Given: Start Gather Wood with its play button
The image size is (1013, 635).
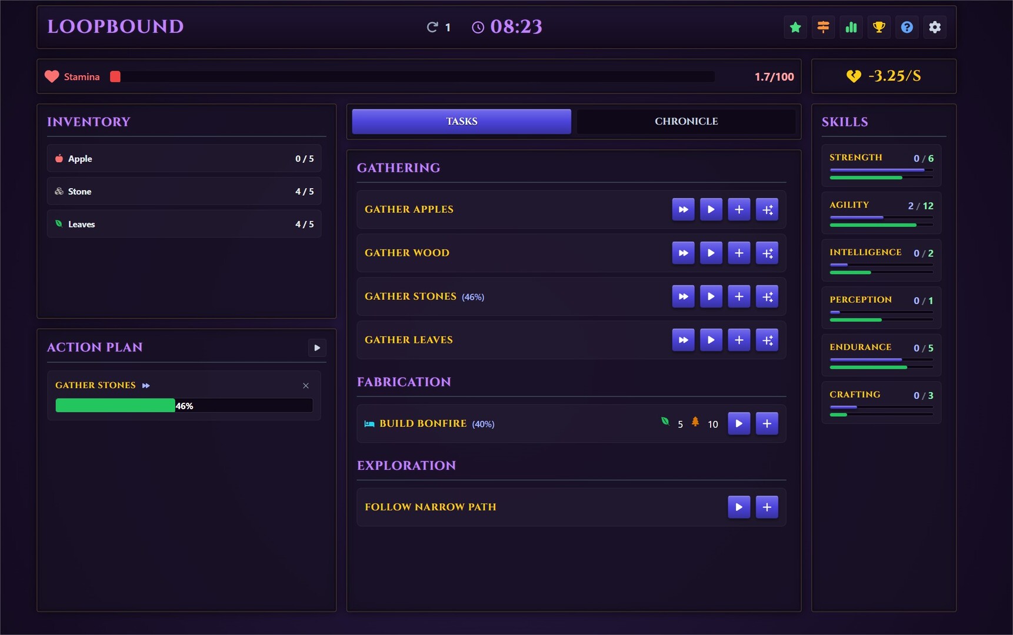Looking at the screenshot, I should [x=711, y=253].
